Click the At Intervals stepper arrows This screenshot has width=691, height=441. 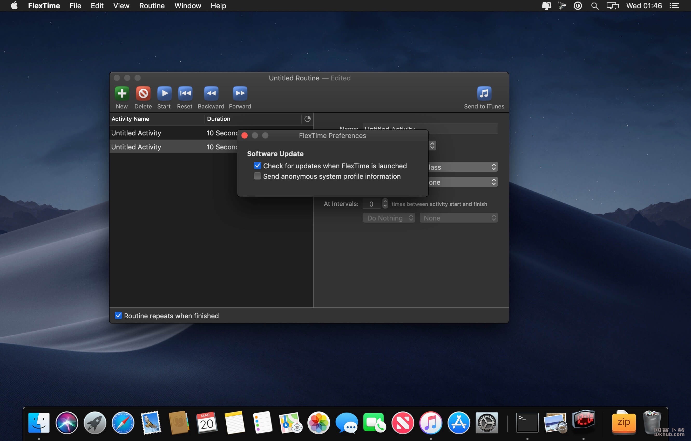click(385, 204)
